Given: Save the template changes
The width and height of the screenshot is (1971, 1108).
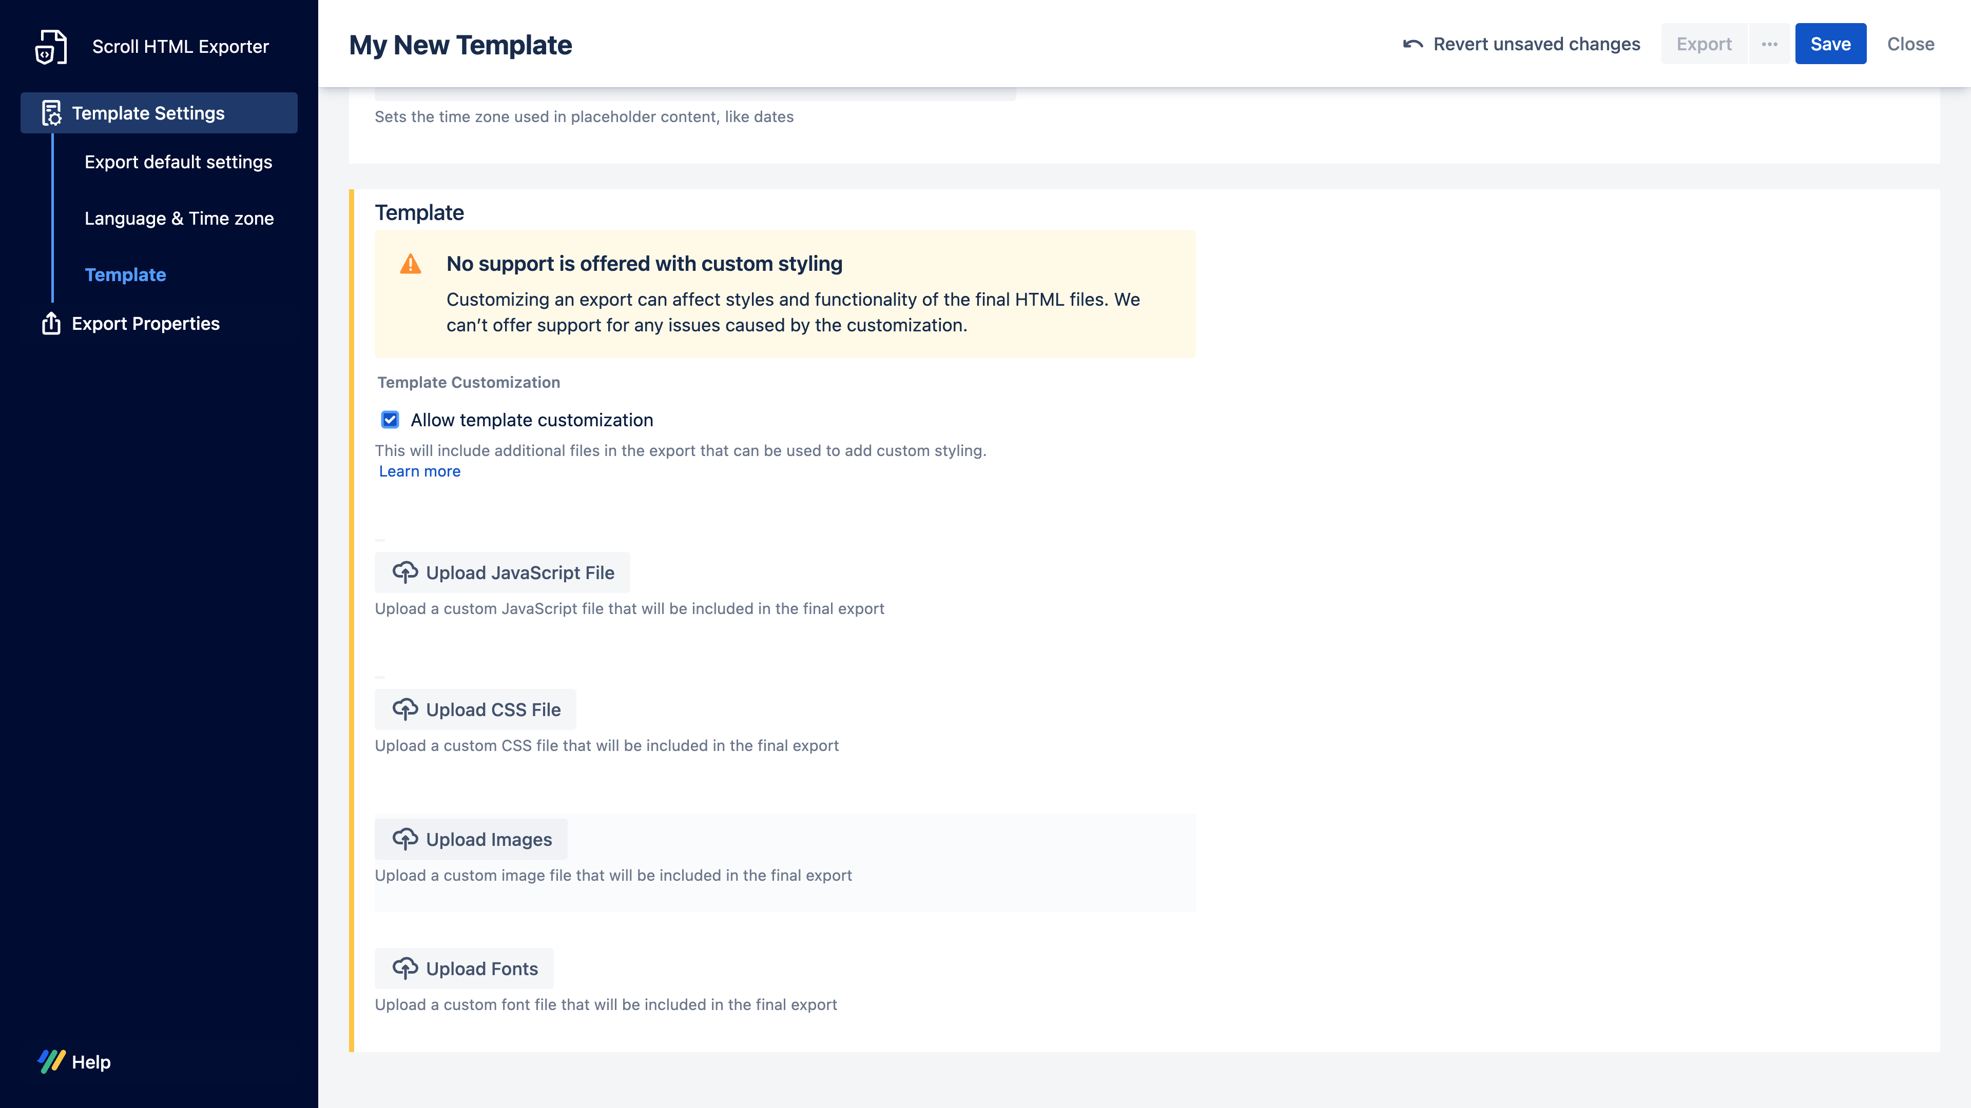Looking at the screenshot, I should click(x=1830, y=44).
